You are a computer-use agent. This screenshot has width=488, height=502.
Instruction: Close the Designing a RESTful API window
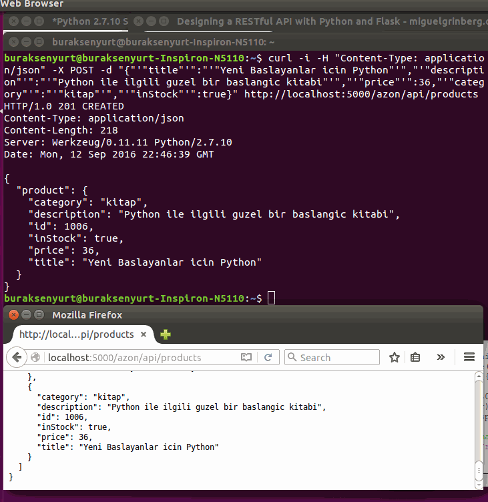coord(138,21)
